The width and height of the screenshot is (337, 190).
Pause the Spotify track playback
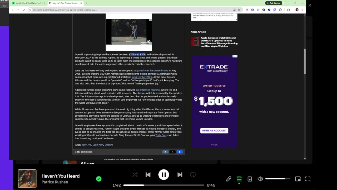[x=163, y=175]
